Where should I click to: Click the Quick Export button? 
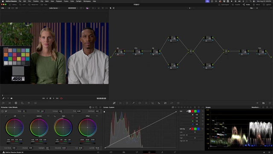tap(224, 5)
